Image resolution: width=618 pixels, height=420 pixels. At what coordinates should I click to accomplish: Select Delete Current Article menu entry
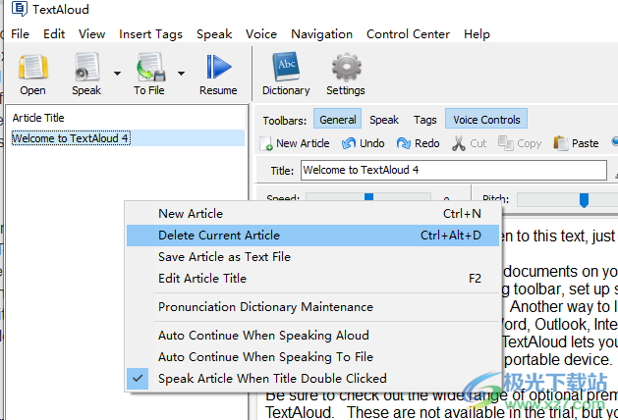click(x=313, y=236)
